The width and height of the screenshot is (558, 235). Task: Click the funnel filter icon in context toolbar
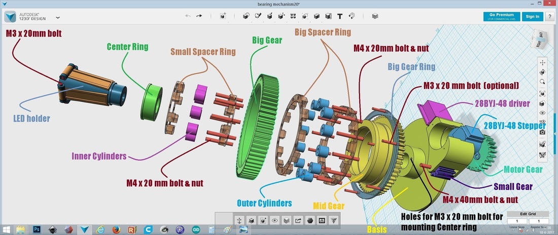point(333,220)
